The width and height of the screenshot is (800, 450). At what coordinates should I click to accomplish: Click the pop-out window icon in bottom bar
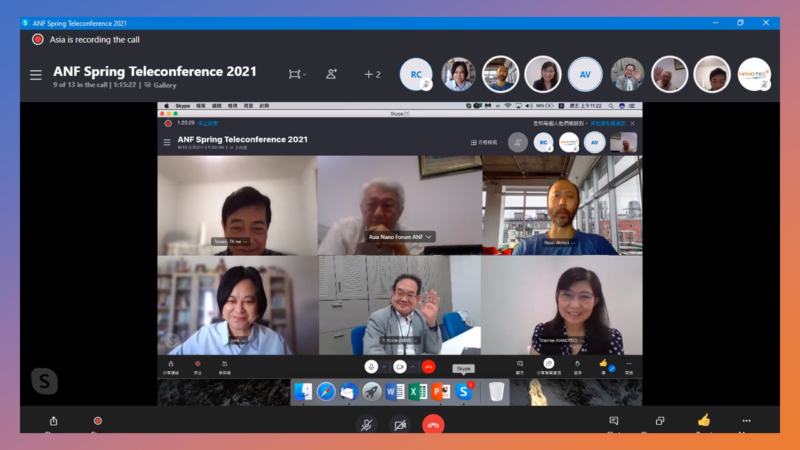coord(660,421)
